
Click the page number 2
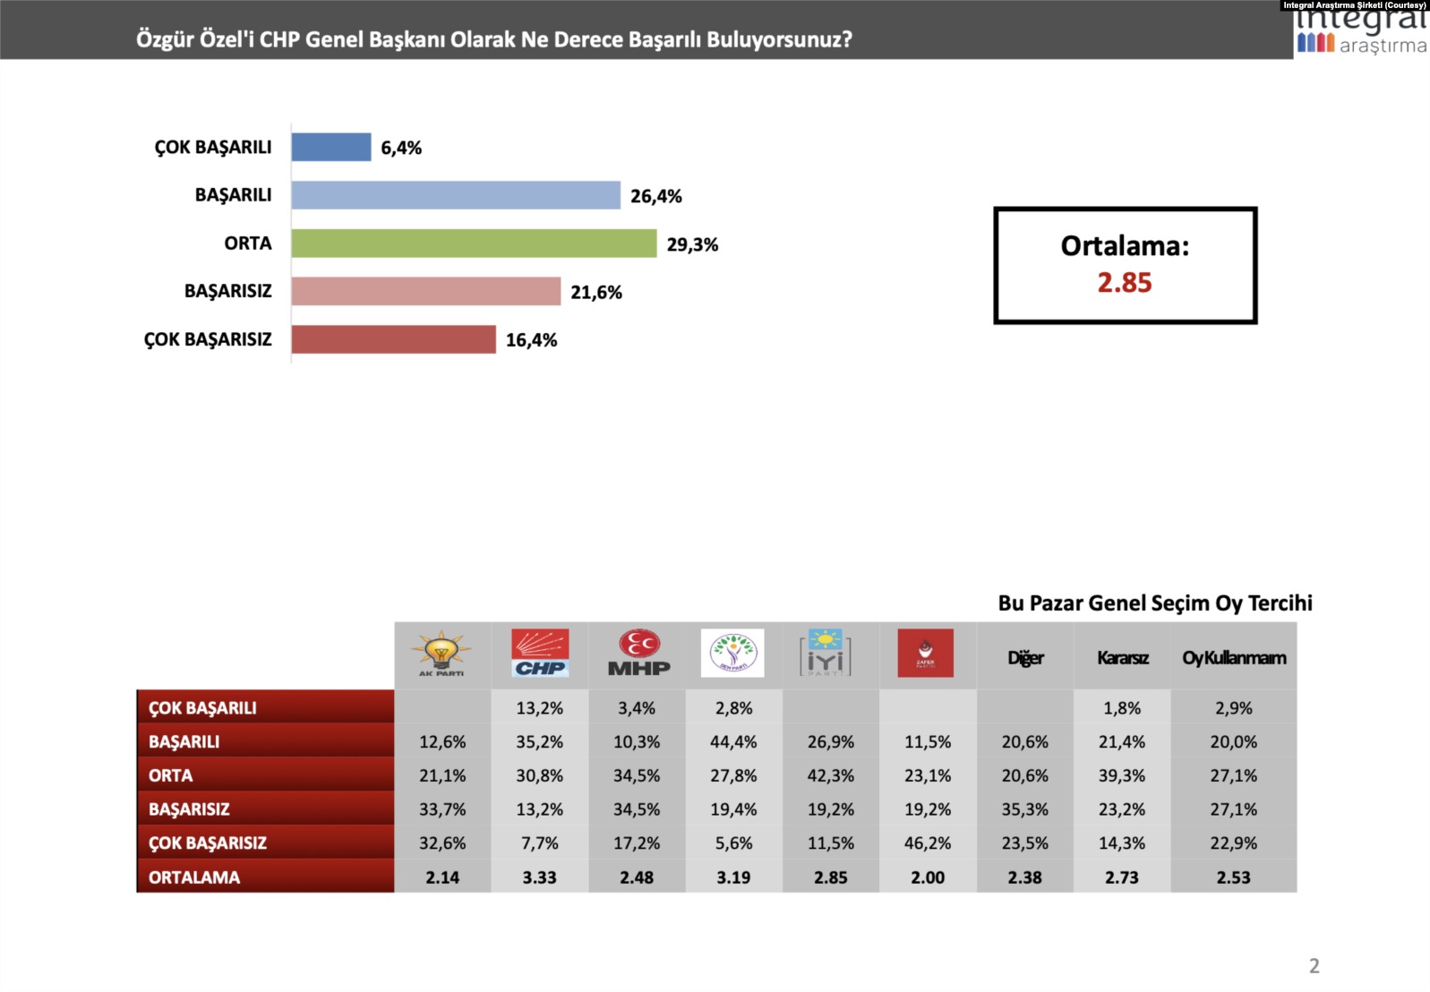[x=1314, y=966]
